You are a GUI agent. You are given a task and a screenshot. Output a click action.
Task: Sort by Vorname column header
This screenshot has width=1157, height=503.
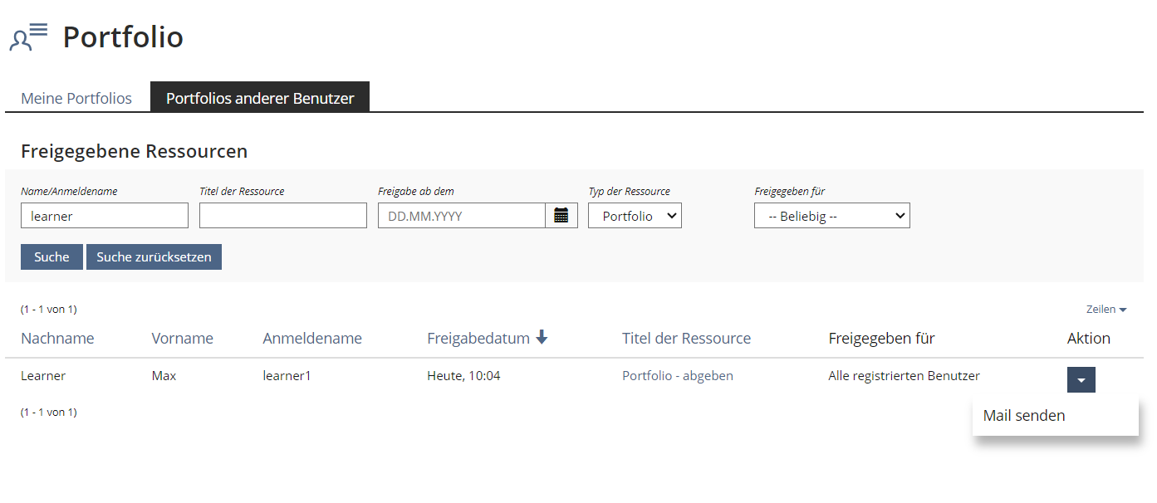[x=182, y=339]
